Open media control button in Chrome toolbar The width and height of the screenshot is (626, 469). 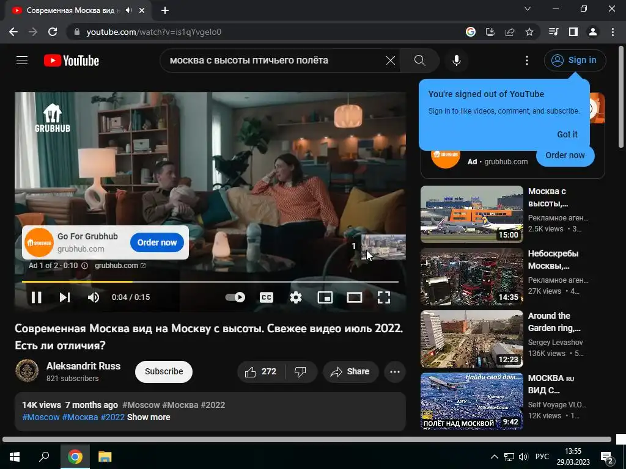point(553,32)
